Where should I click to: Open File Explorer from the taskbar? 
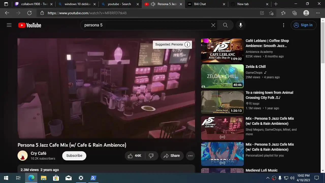click(x=43, y=178)
